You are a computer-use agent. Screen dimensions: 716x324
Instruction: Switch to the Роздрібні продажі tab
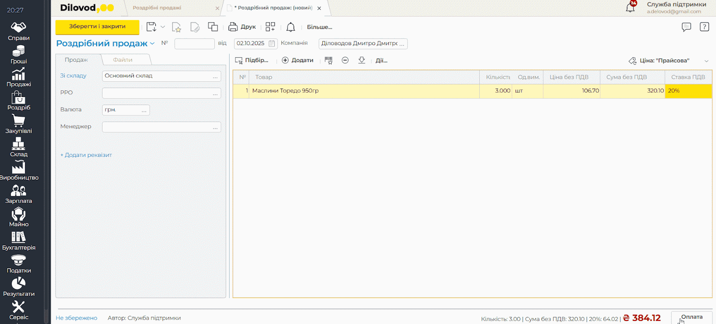(x=157, y=8)
